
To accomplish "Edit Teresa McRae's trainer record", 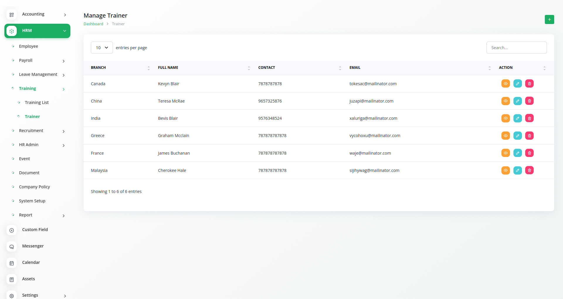I will pos(518,101).
